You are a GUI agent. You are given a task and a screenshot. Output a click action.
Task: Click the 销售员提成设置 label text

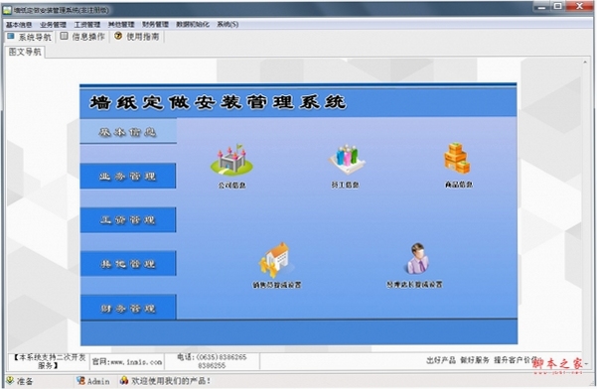277,285
